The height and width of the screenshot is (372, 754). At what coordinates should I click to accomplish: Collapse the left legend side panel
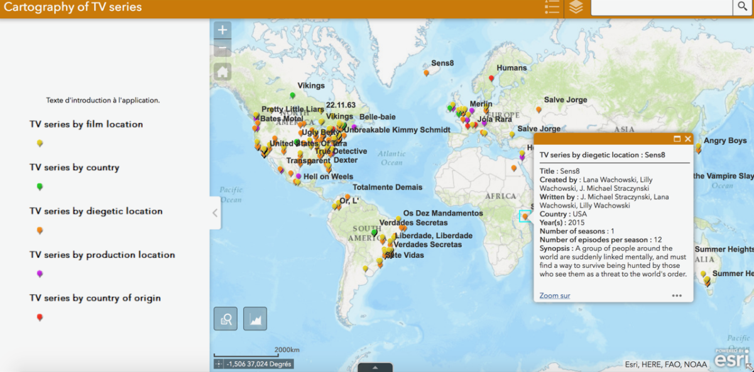(215, 213)
